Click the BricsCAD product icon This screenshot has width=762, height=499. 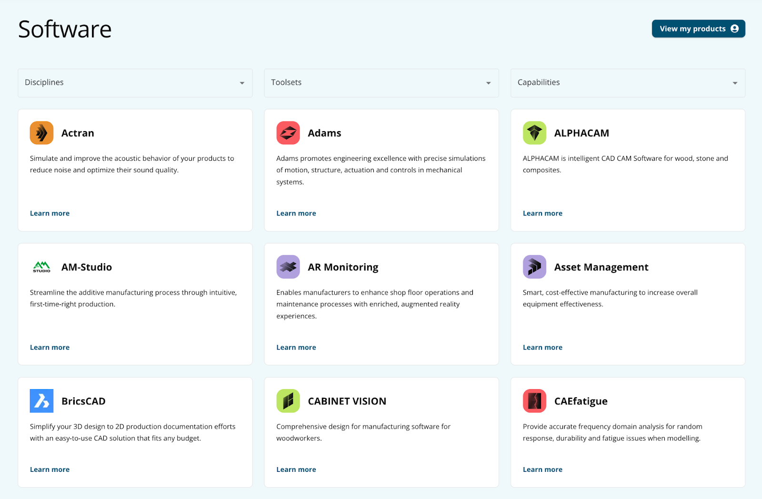pos(41,401)
